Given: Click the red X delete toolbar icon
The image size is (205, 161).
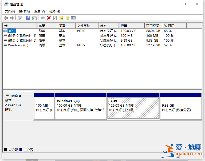Looking at the screenshot, I should pos(49,18).
